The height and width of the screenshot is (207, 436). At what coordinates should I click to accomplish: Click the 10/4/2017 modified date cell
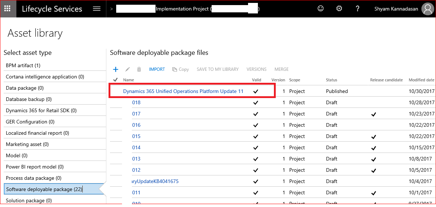tap(420, 182)
